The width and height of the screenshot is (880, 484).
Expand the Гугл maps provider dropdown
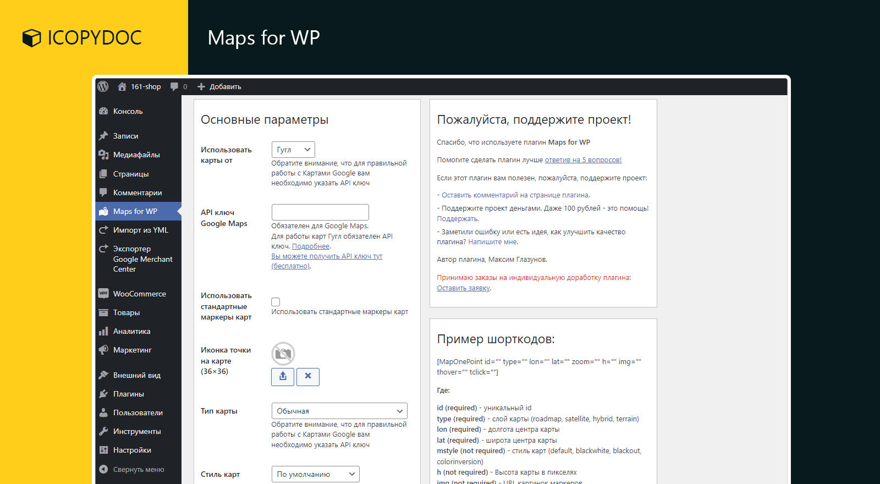[293, 150]
